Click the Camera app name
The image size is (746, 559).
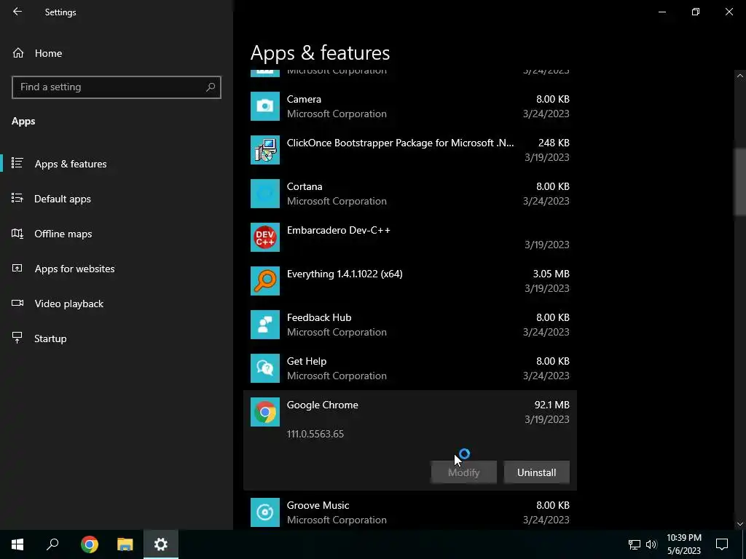point(304,99)
